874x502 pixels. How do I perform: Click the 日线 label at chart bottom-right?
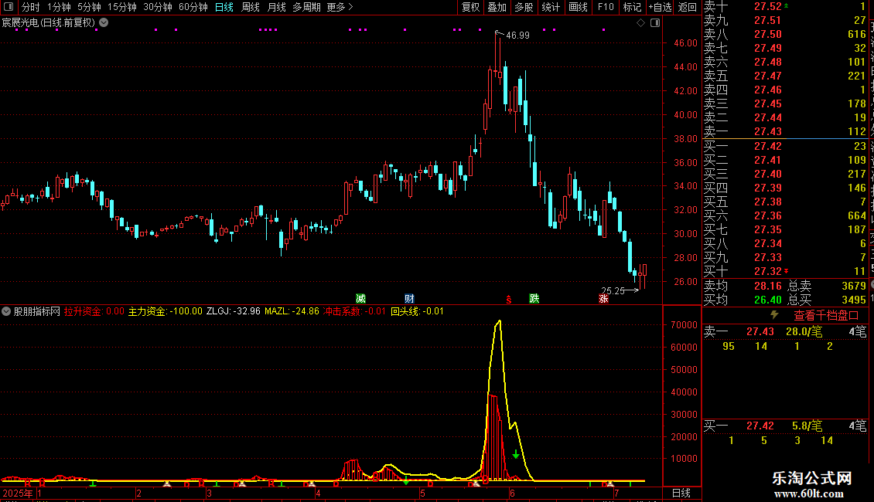pos(681,493)
